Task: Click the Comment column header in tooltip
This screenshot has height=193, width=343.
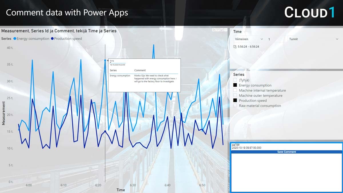Action: point(140,70)
